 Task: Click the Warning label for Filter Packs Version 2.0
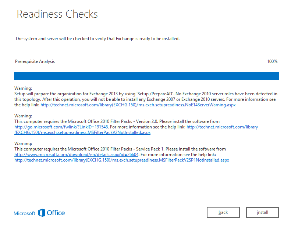tap(23, 116)
